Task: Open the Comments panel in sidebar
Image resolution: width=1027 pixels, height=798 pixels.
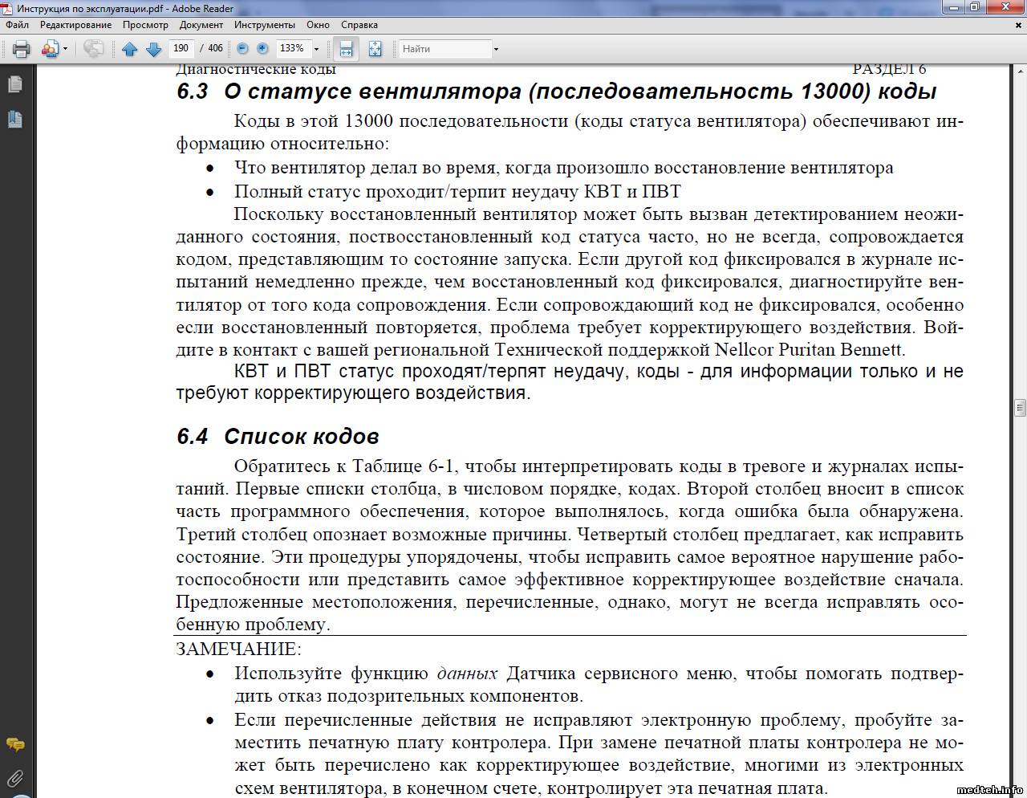Action: point(14,744)
